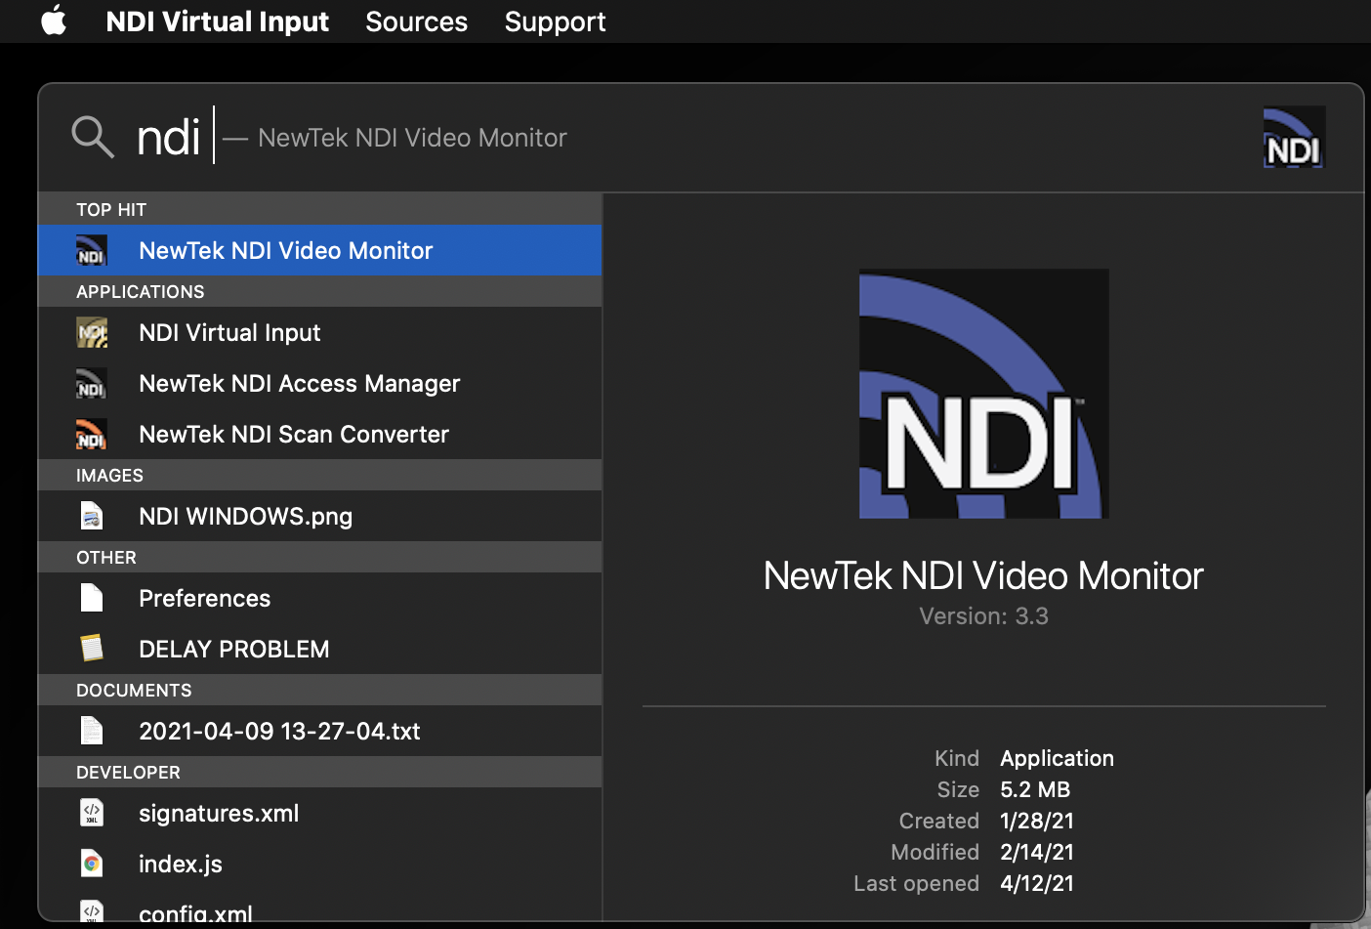Click the NDI WINDOWS.png file icon
Viewport: 1371px width, 929px height.
tap(92, 516)
